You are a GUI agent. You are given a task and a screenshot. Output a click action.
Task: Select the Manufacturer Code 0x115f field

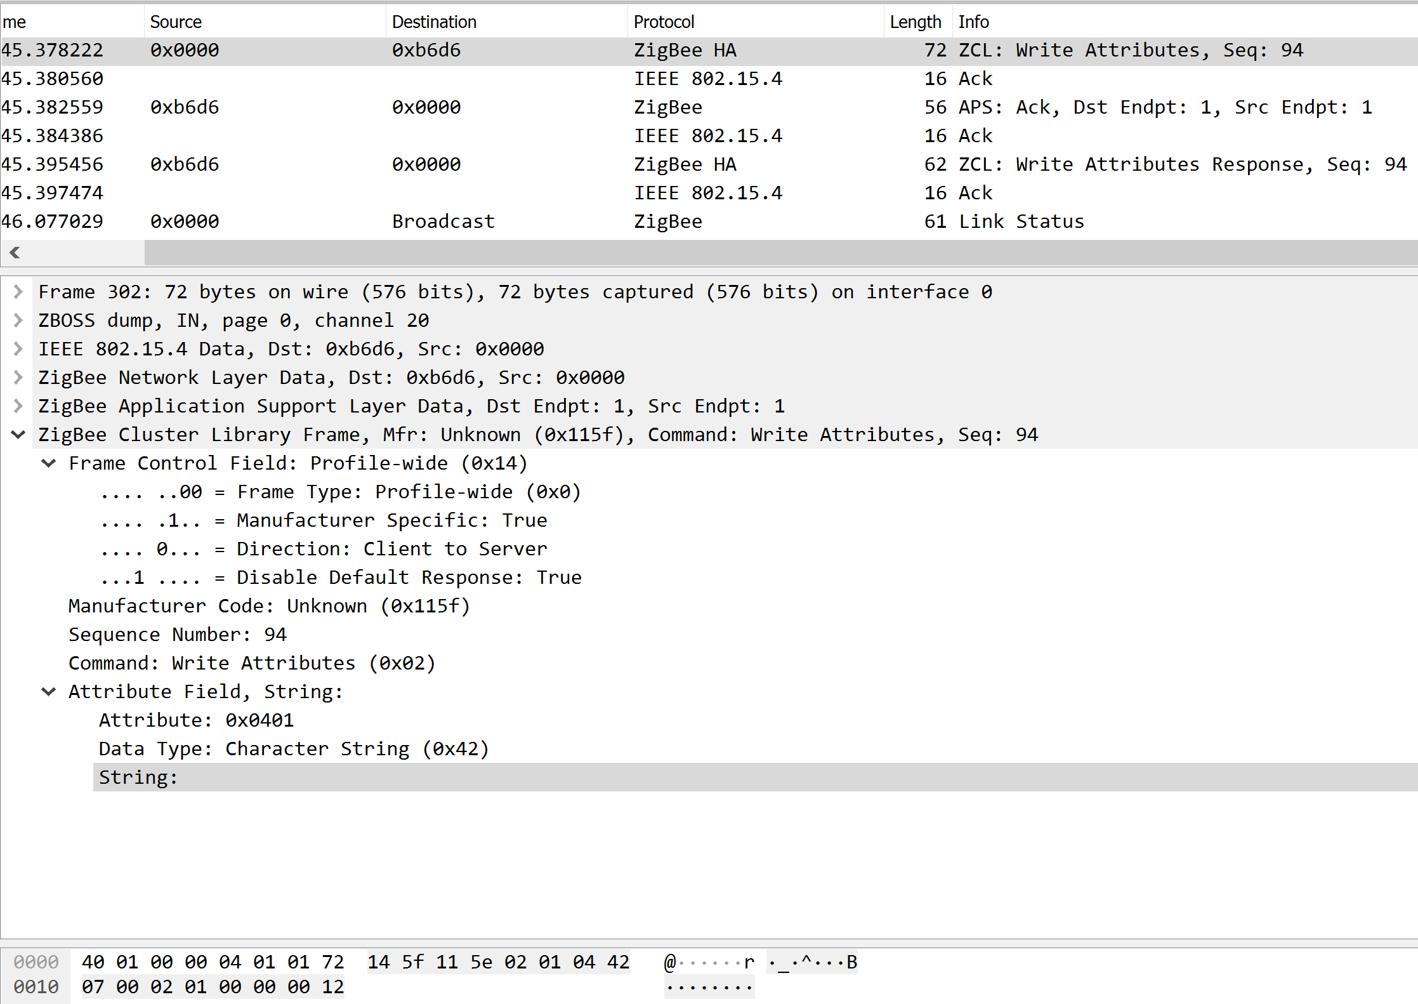click(x=269, y=606)
